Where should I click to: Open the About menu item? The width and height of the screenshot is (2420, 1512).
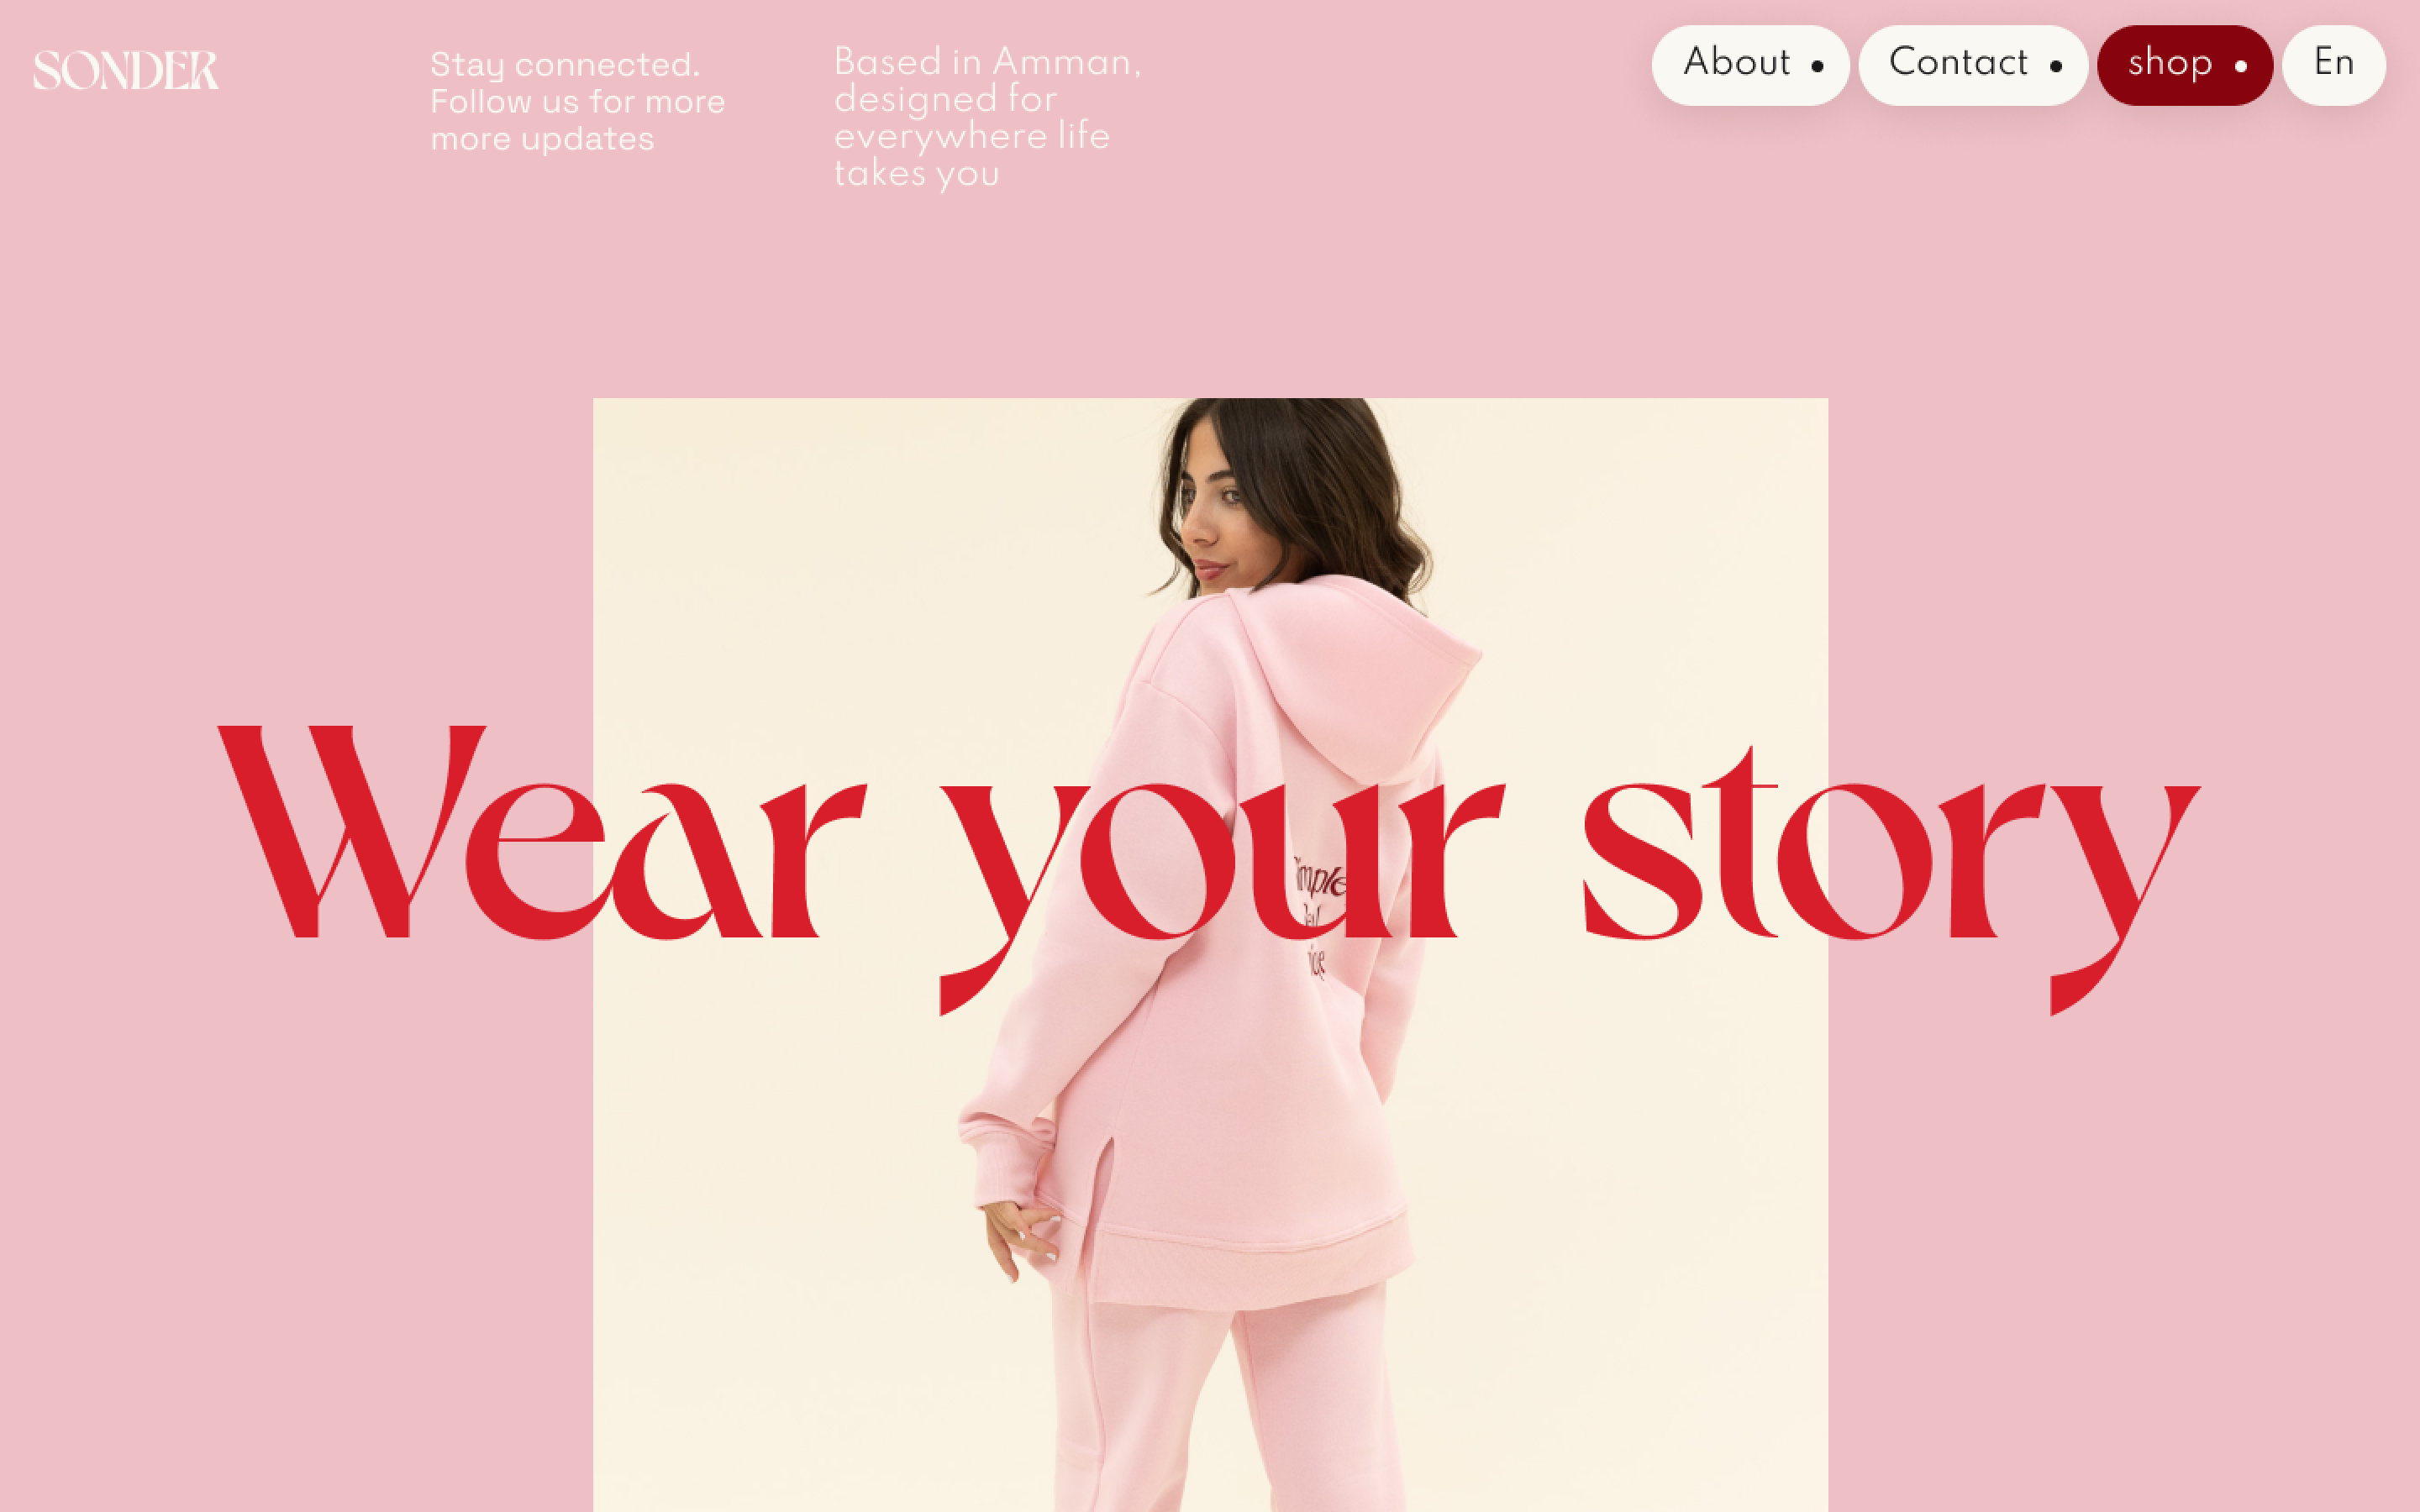(1750, 65)
